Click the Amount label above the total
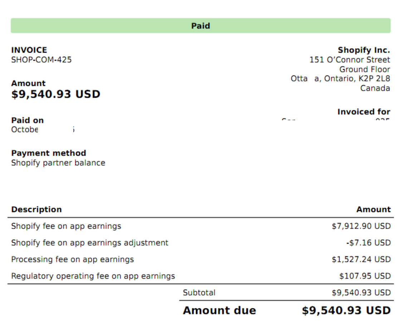 (x=28, y=83)
